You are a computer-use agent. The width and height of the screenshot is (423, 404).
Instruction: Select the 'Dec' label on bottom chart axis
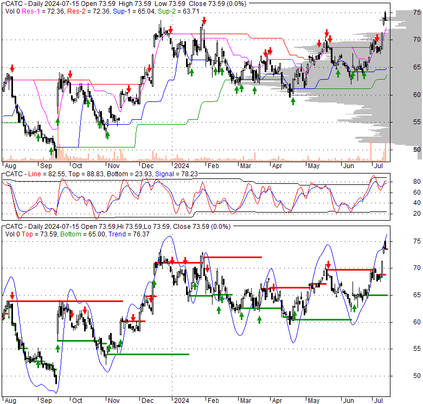tap(148, 401)
